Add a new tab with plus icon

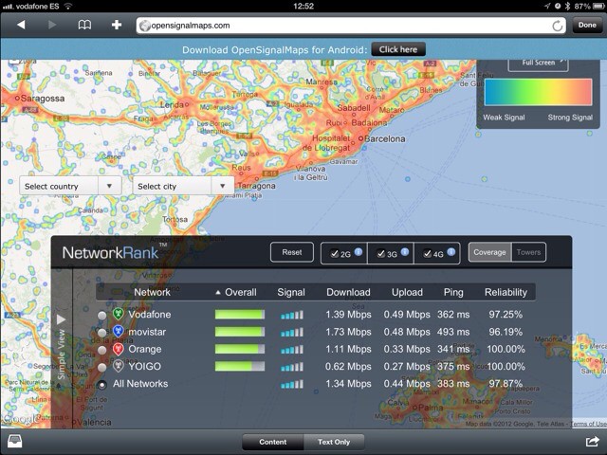click(116, 25)
